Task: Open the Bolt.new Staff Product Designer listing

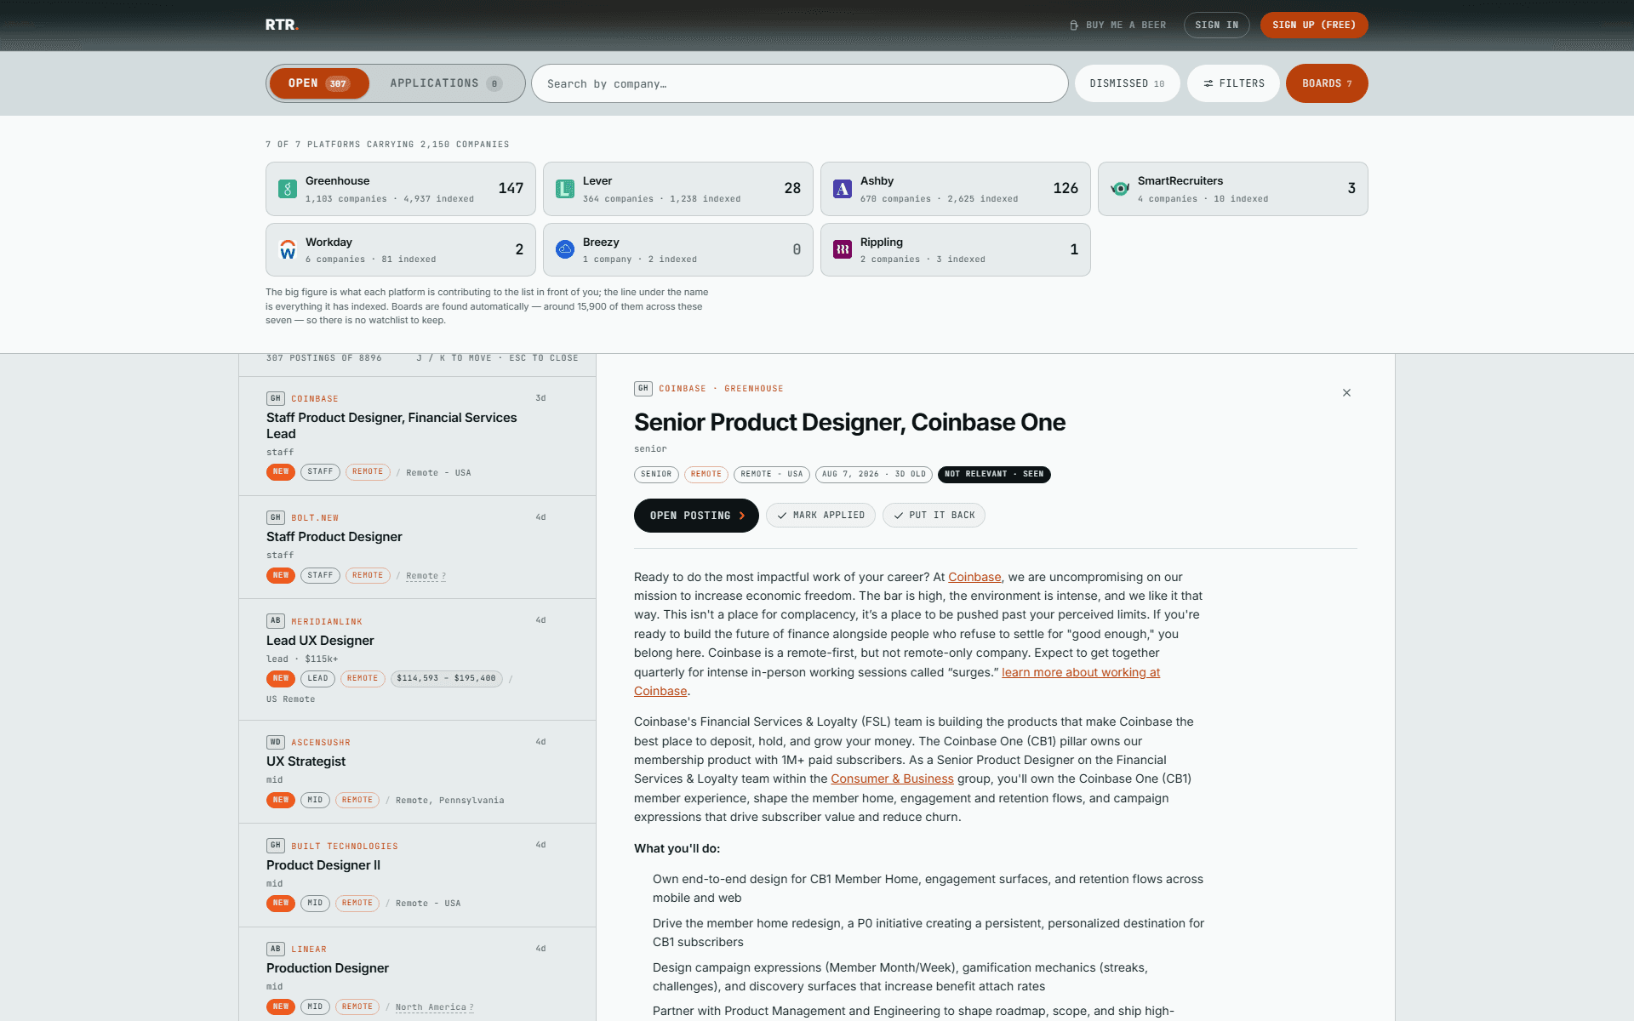Action: (417, 547)
